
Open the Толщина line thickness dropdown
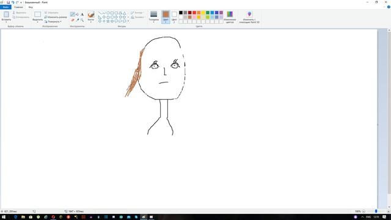pyautogui.click(x=153, y=17)
